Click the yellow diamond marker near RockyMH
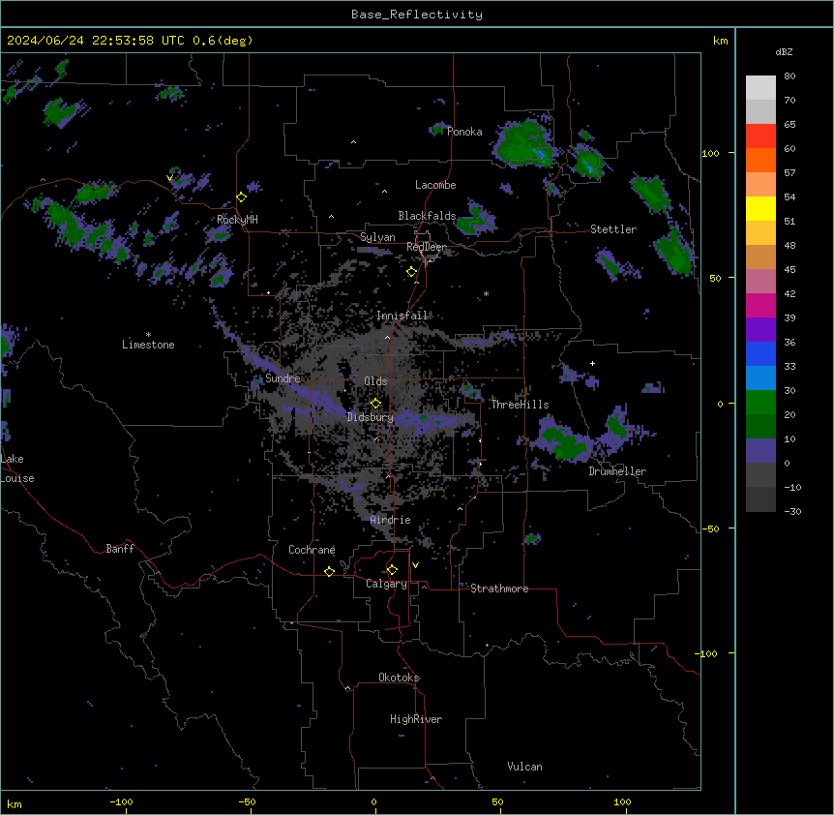The image size is (834, 815). 242,197
